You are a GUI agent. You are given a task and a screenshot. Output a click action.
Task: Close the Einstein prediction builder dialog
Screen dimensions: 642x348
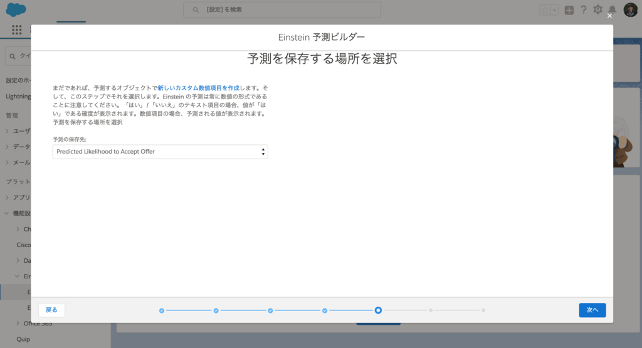pyautogui.click(x=609, y=16)
